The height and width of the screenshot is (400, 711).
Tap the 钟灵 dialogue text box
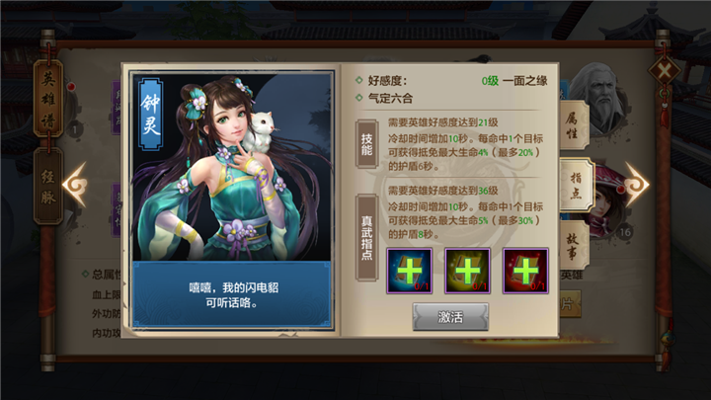point(232,294)
